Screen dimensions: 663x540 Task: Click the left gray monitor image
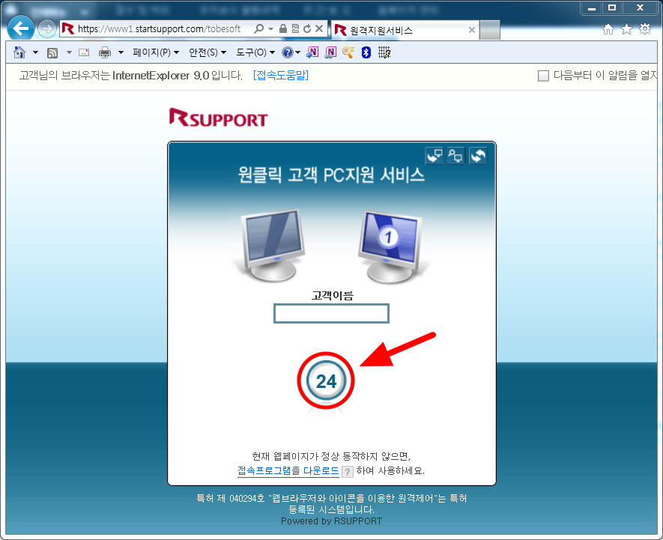(x=272, y=245)
